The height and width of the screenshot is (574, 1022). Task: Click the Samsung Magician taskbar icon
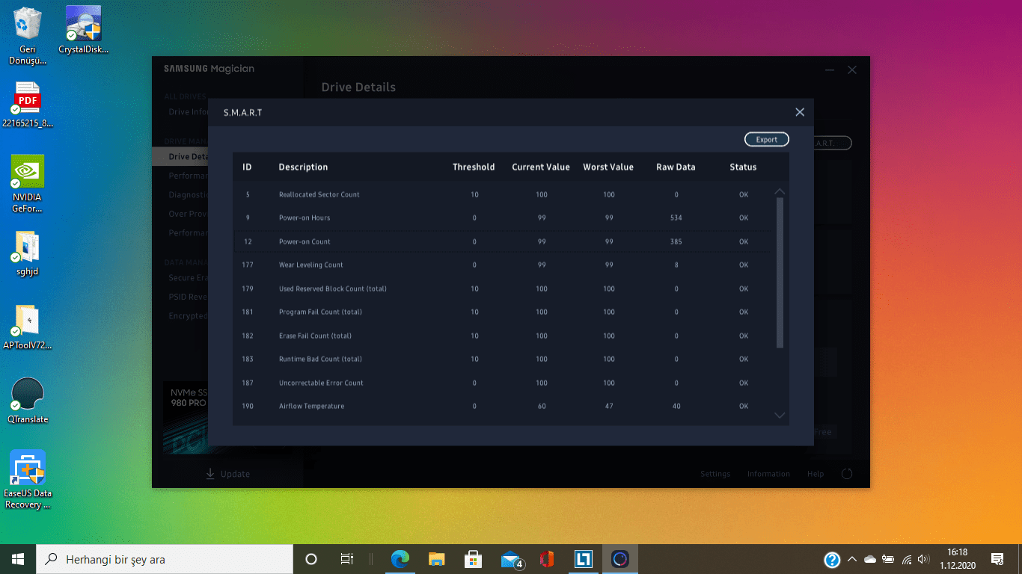pos(620,559)
